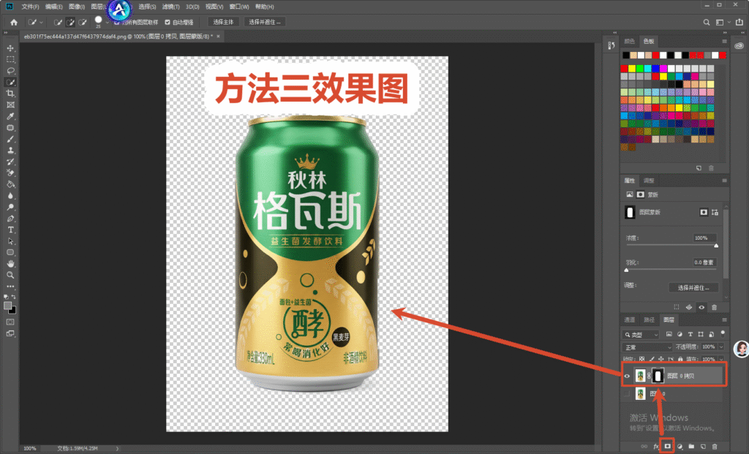Viewport: 749px width, 454px height.
Task: Add a vector mask icon in Properties
Action: point(715,212)
